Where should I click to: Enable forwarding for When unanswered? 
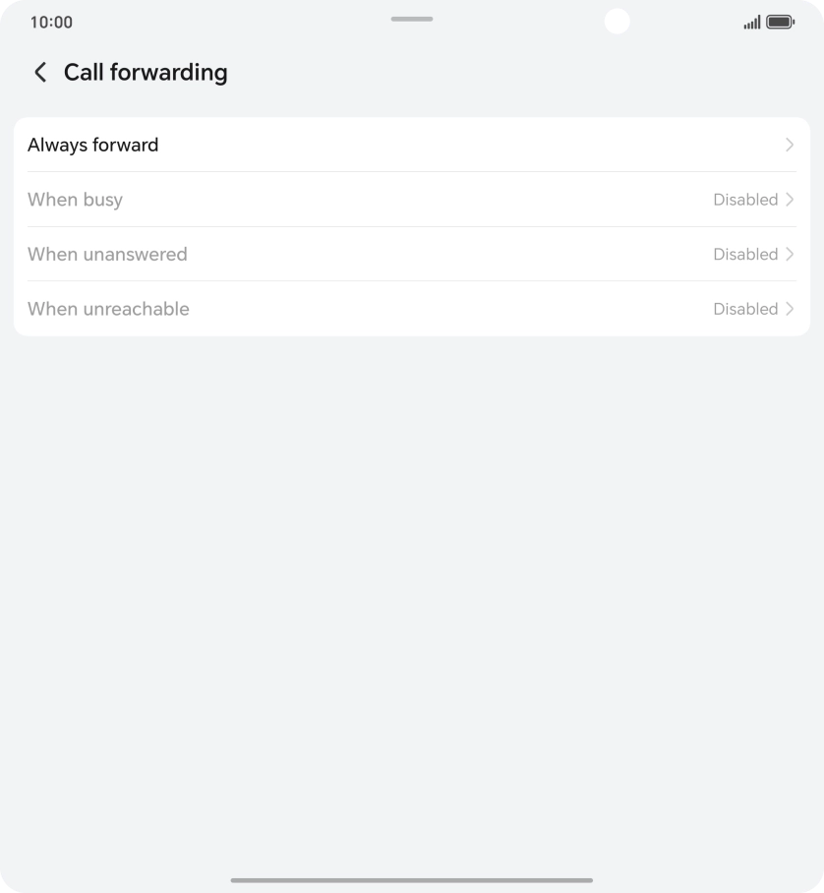[411, 254]
